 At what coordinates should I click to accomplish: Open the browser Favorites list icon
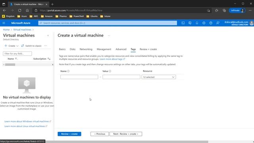pos(217,10)
